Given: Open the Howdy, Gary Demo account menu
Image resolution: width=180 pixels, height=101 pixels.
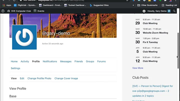Looking at the screenshot, I should [157, 11].
